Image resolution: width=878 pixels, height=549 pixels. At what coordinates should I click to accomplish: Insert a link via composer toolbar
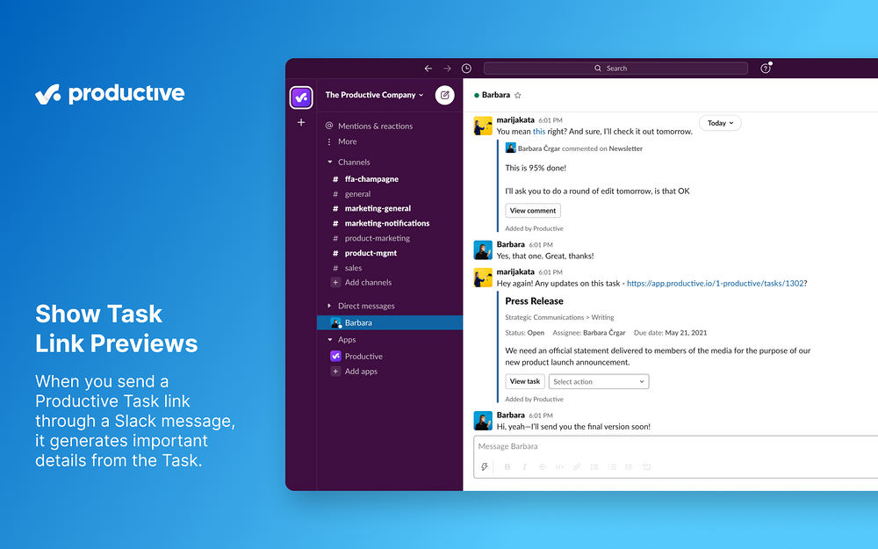click(x=577, y=466)
